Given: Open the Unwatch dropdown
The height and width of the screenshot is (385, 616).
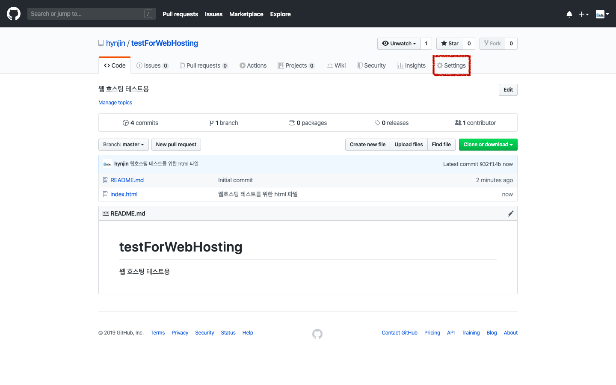Looking at the screenshot, I should click(399, 44).
